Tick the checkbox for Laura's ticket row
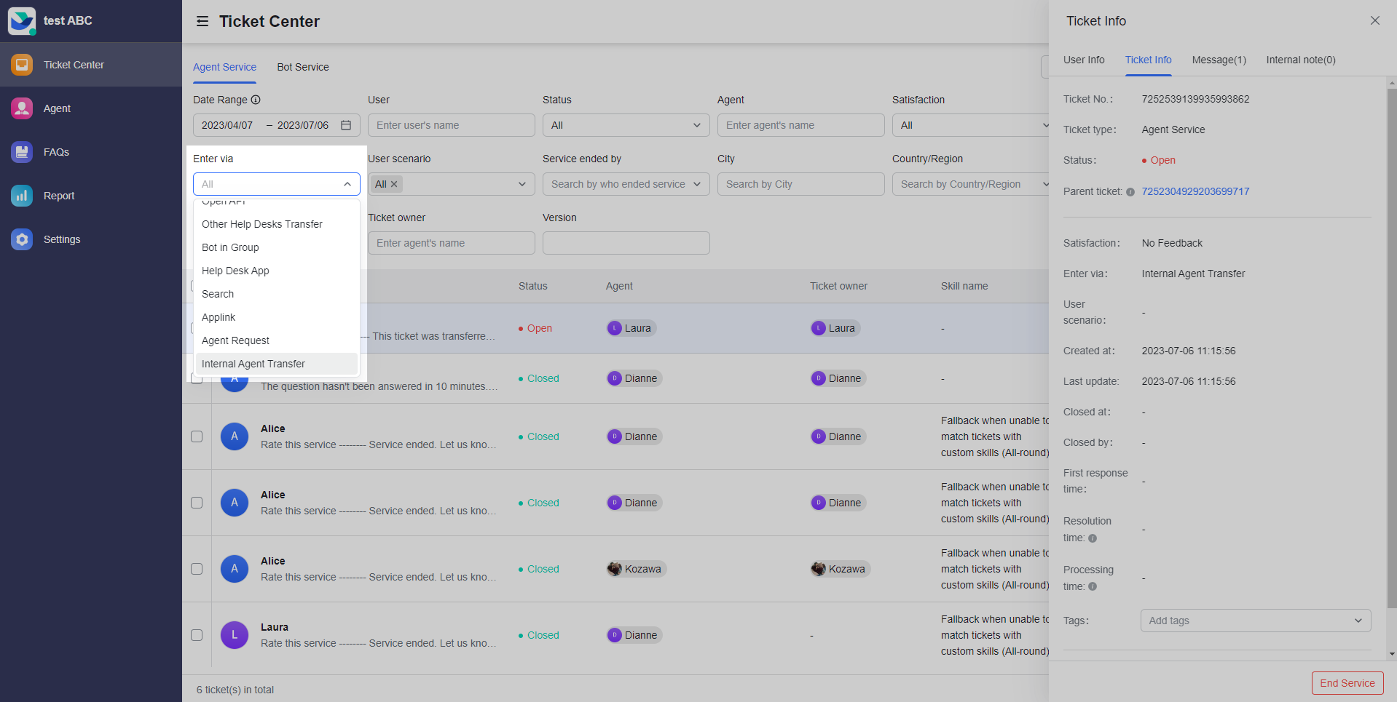Screen dimensions: 1397x702 [197, 635]
